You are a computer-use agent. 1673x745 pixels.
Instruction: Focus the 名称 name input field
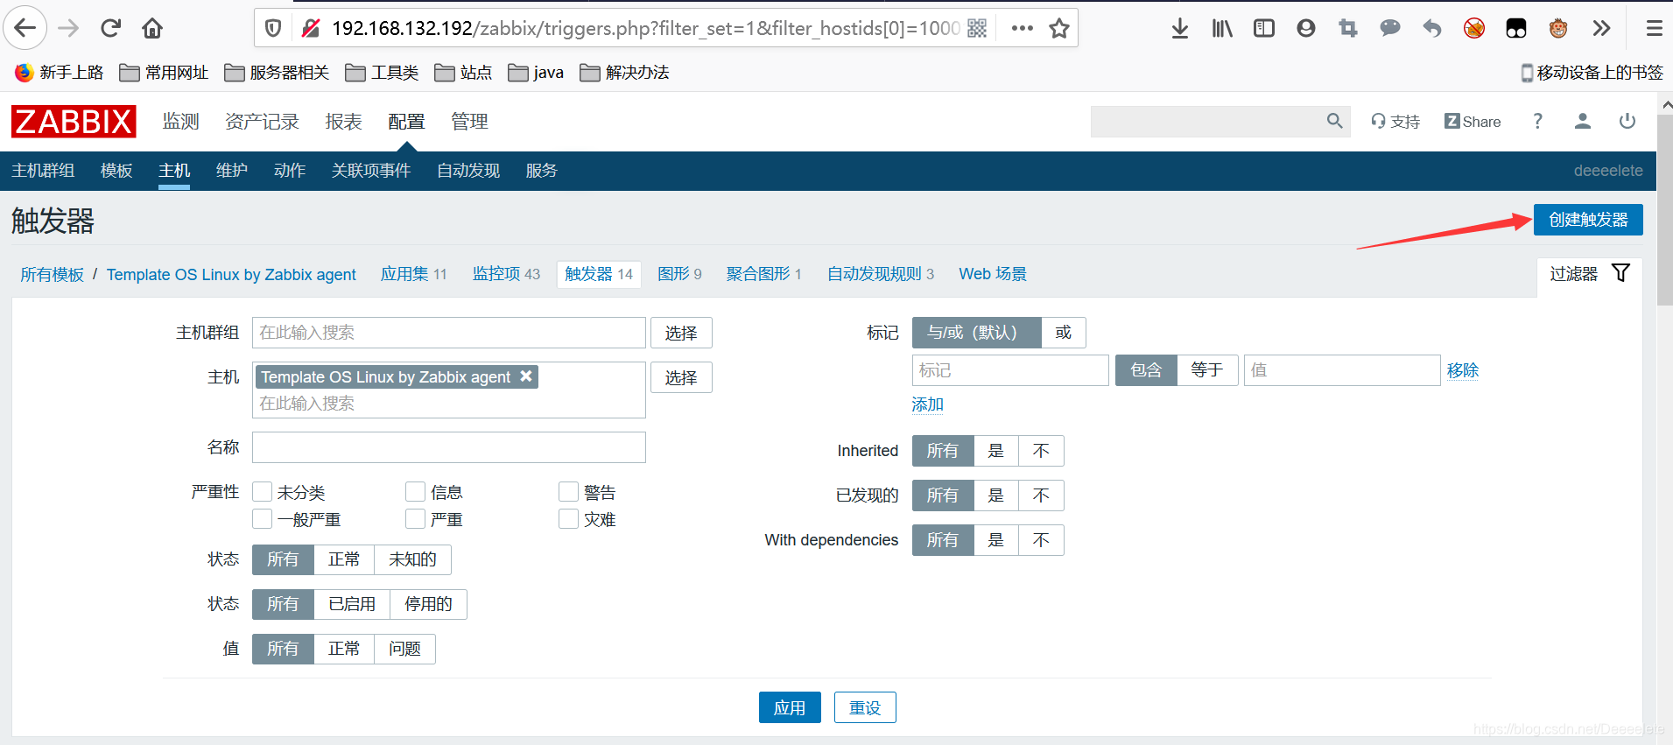click(449, 447)
